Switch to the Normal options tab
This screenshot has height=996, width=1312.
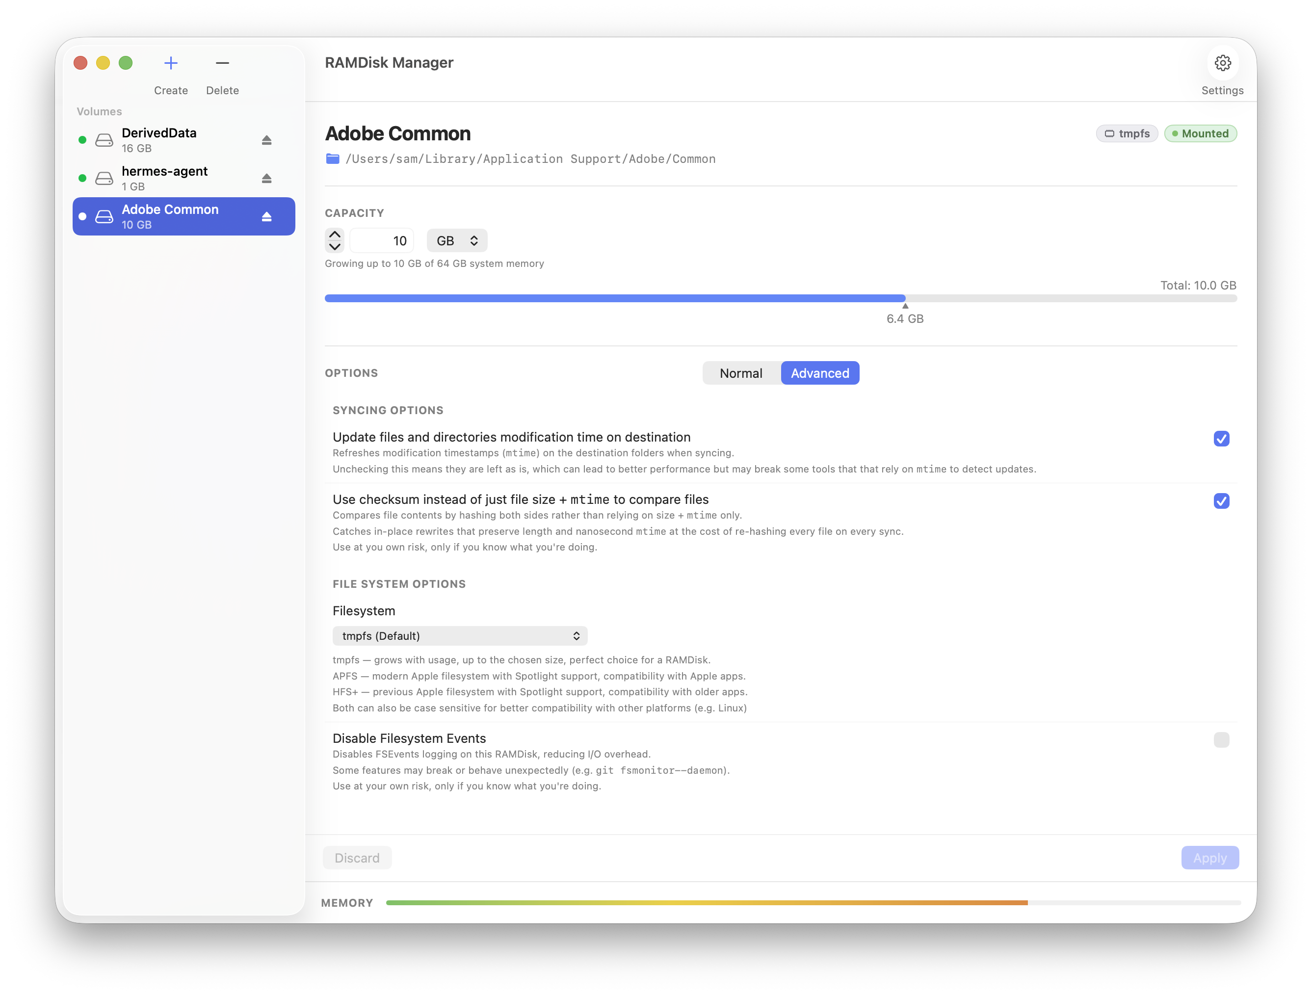tap(741, 373)
